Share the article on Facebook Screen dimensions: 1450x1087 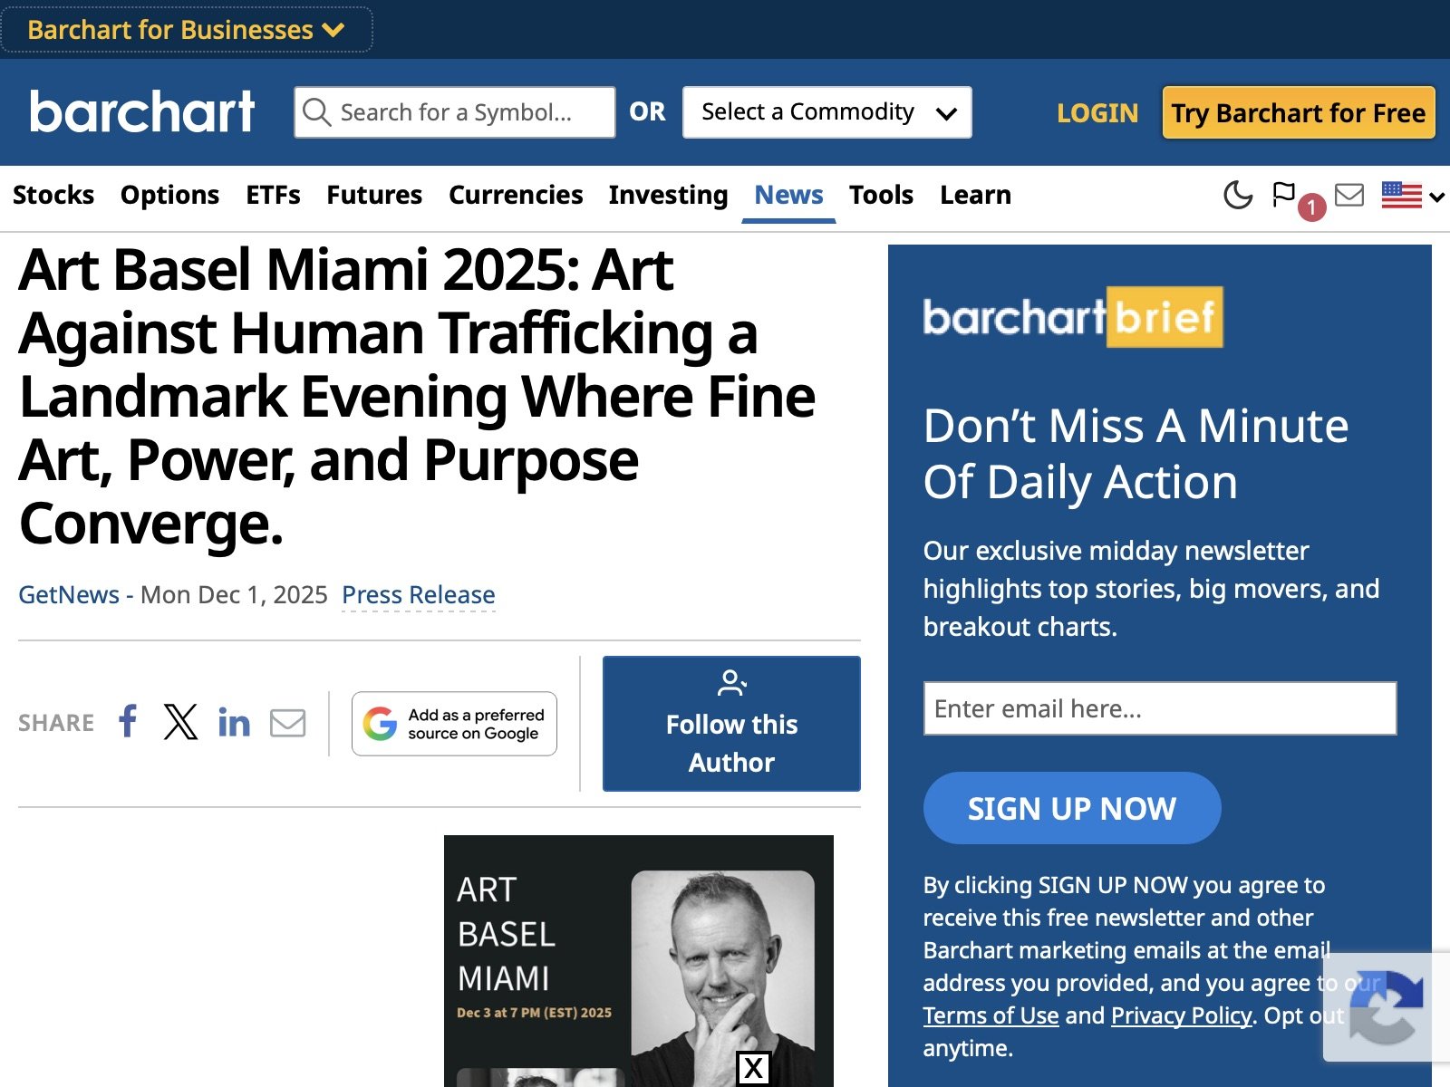point(128,722)
